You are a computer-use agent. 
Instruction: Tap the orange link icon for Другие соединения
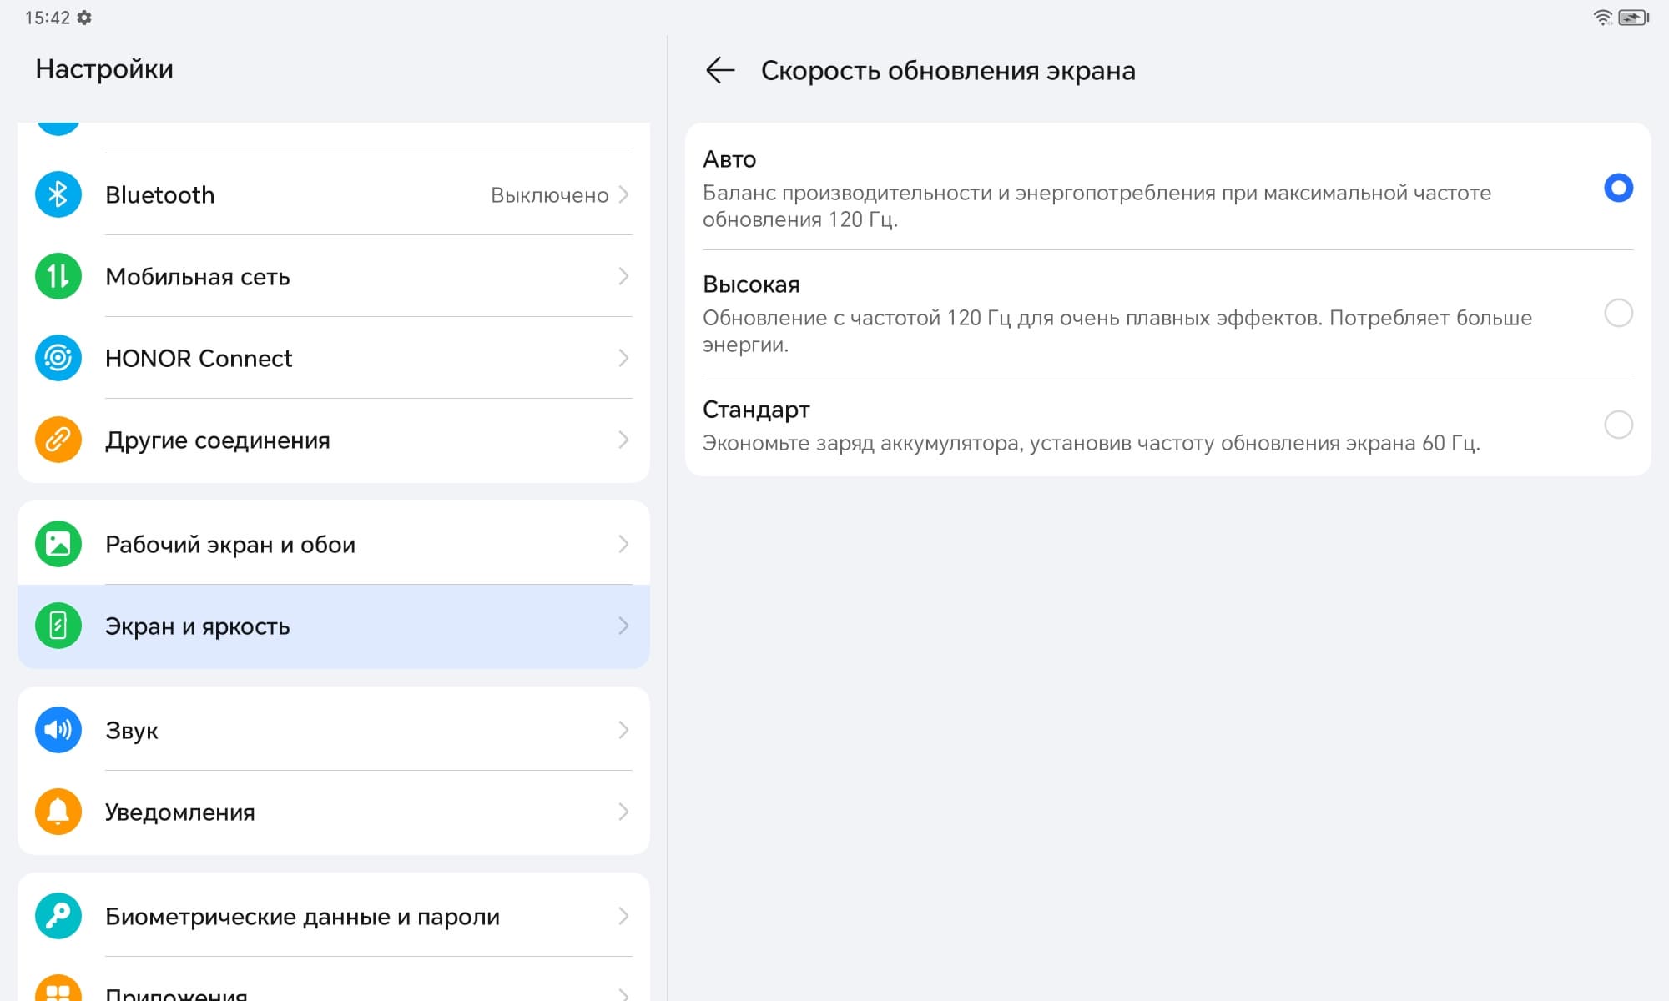(x=58, y=440)
